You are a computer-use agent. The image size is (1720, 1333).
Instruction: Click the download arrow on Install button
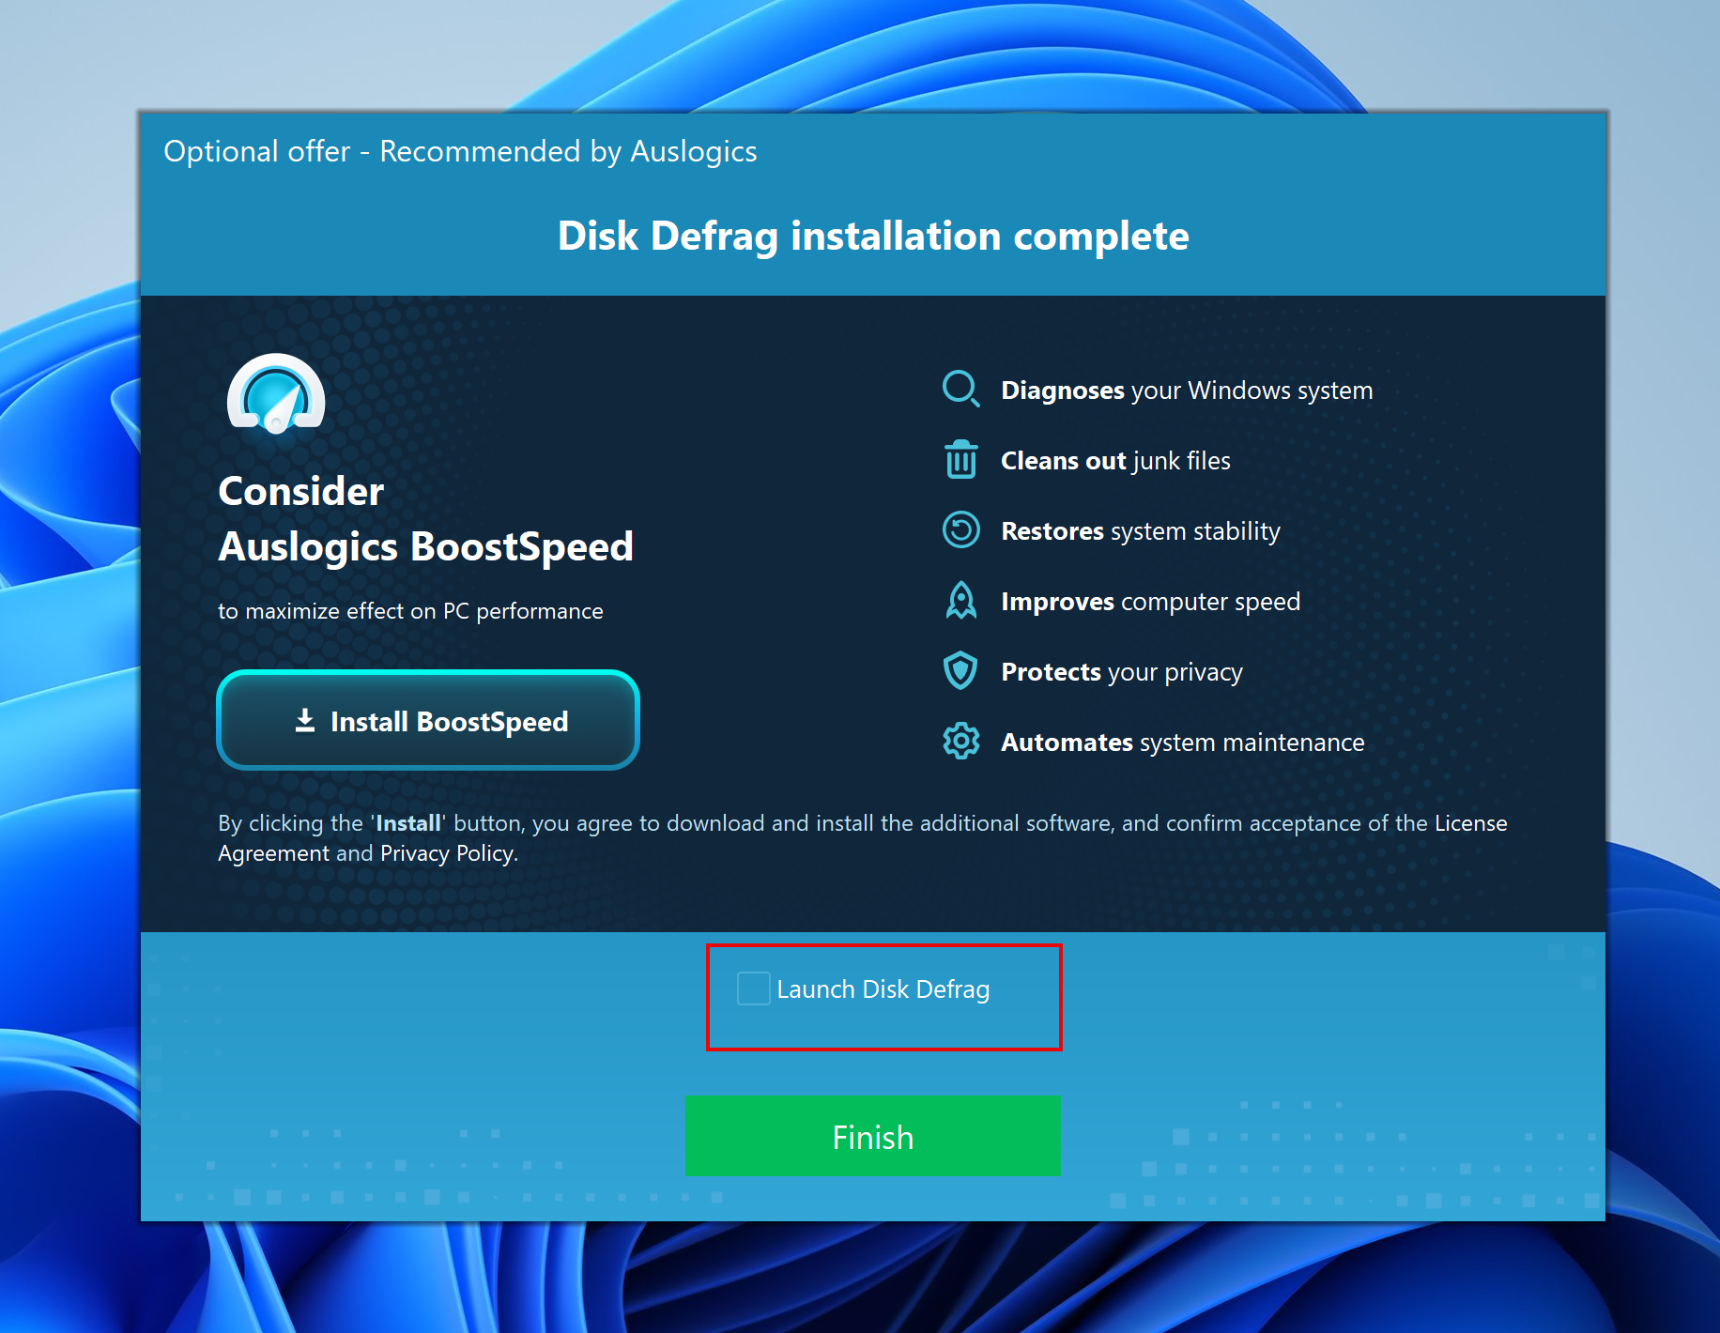coord(305,720)
